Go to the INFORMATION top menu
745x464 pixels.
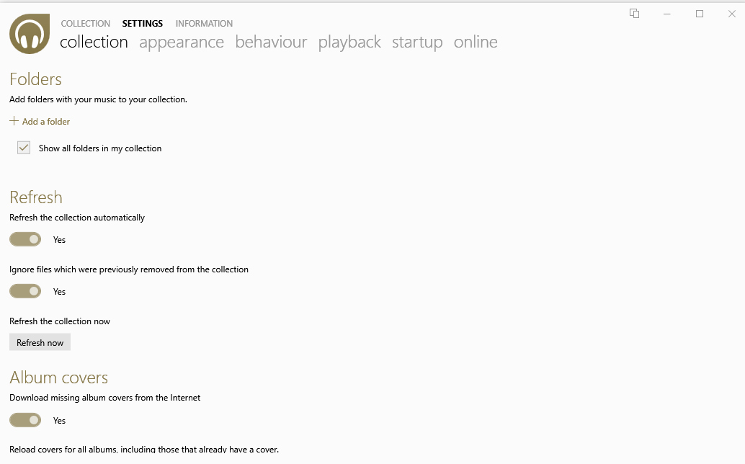coord(204,24)
